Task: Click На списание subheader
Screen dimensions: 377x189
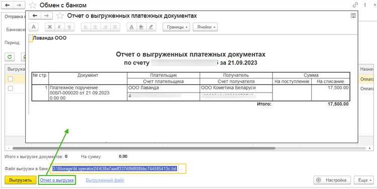Action: tap(330, 81)
